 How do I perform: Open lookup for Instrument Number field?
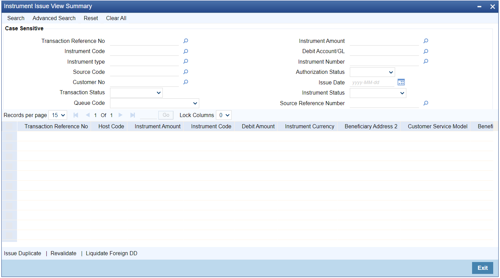click(x=426, y=62)
